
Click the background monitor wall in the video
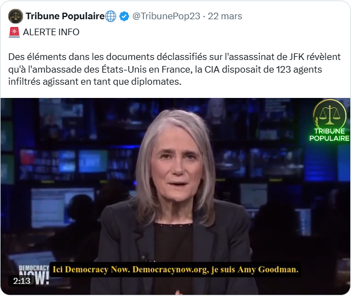tap(68, 157)
